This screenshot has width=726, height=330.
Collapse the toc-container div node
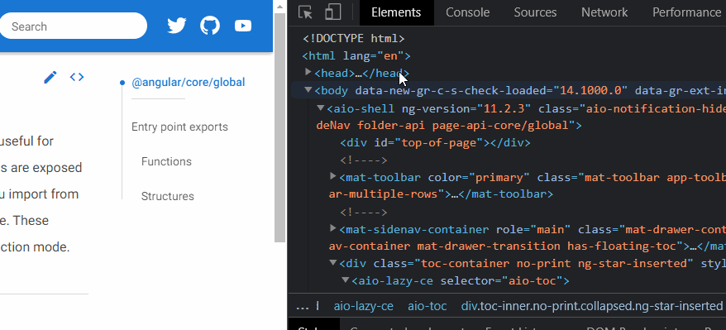(x=332, y=262)
